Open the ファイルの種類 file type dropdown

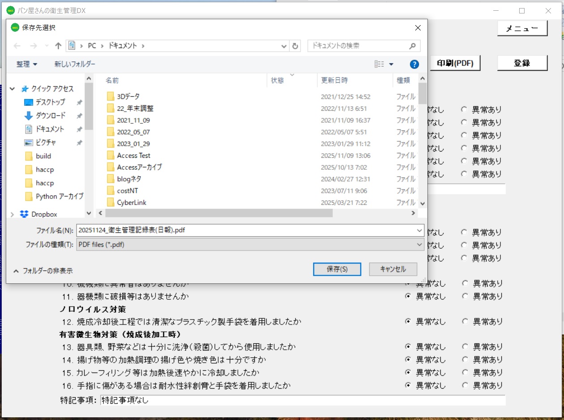click(x=419, y=244)
